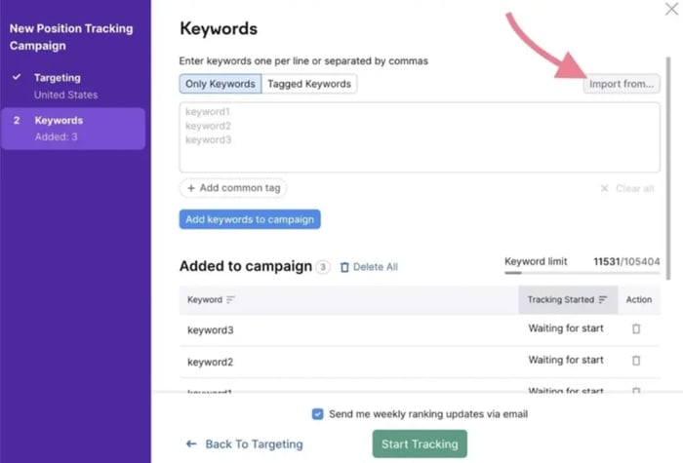Click the keyword2 row text
The height and width of the screenshot is (463, 683).
pyautogui.click(x=211, y=362)
